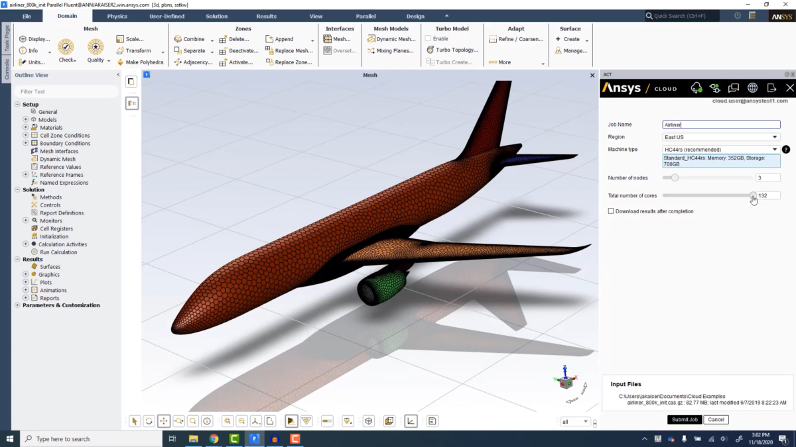This screenshot has height=447, width=796.
Task: Click the Cancel button
Action: (716, 419)
